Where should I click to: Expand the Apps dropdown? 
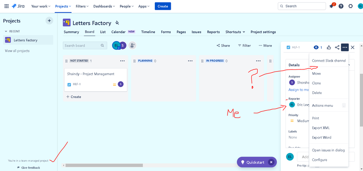coord(144,6)
